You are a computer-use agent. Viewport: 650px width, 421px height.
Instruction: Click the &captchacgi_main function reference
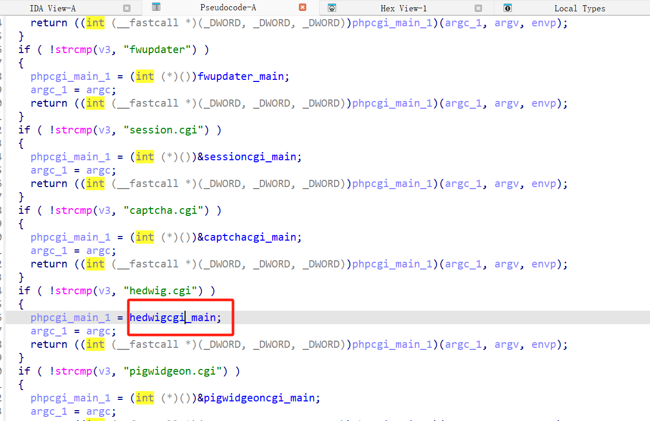[x=247, y=237]
